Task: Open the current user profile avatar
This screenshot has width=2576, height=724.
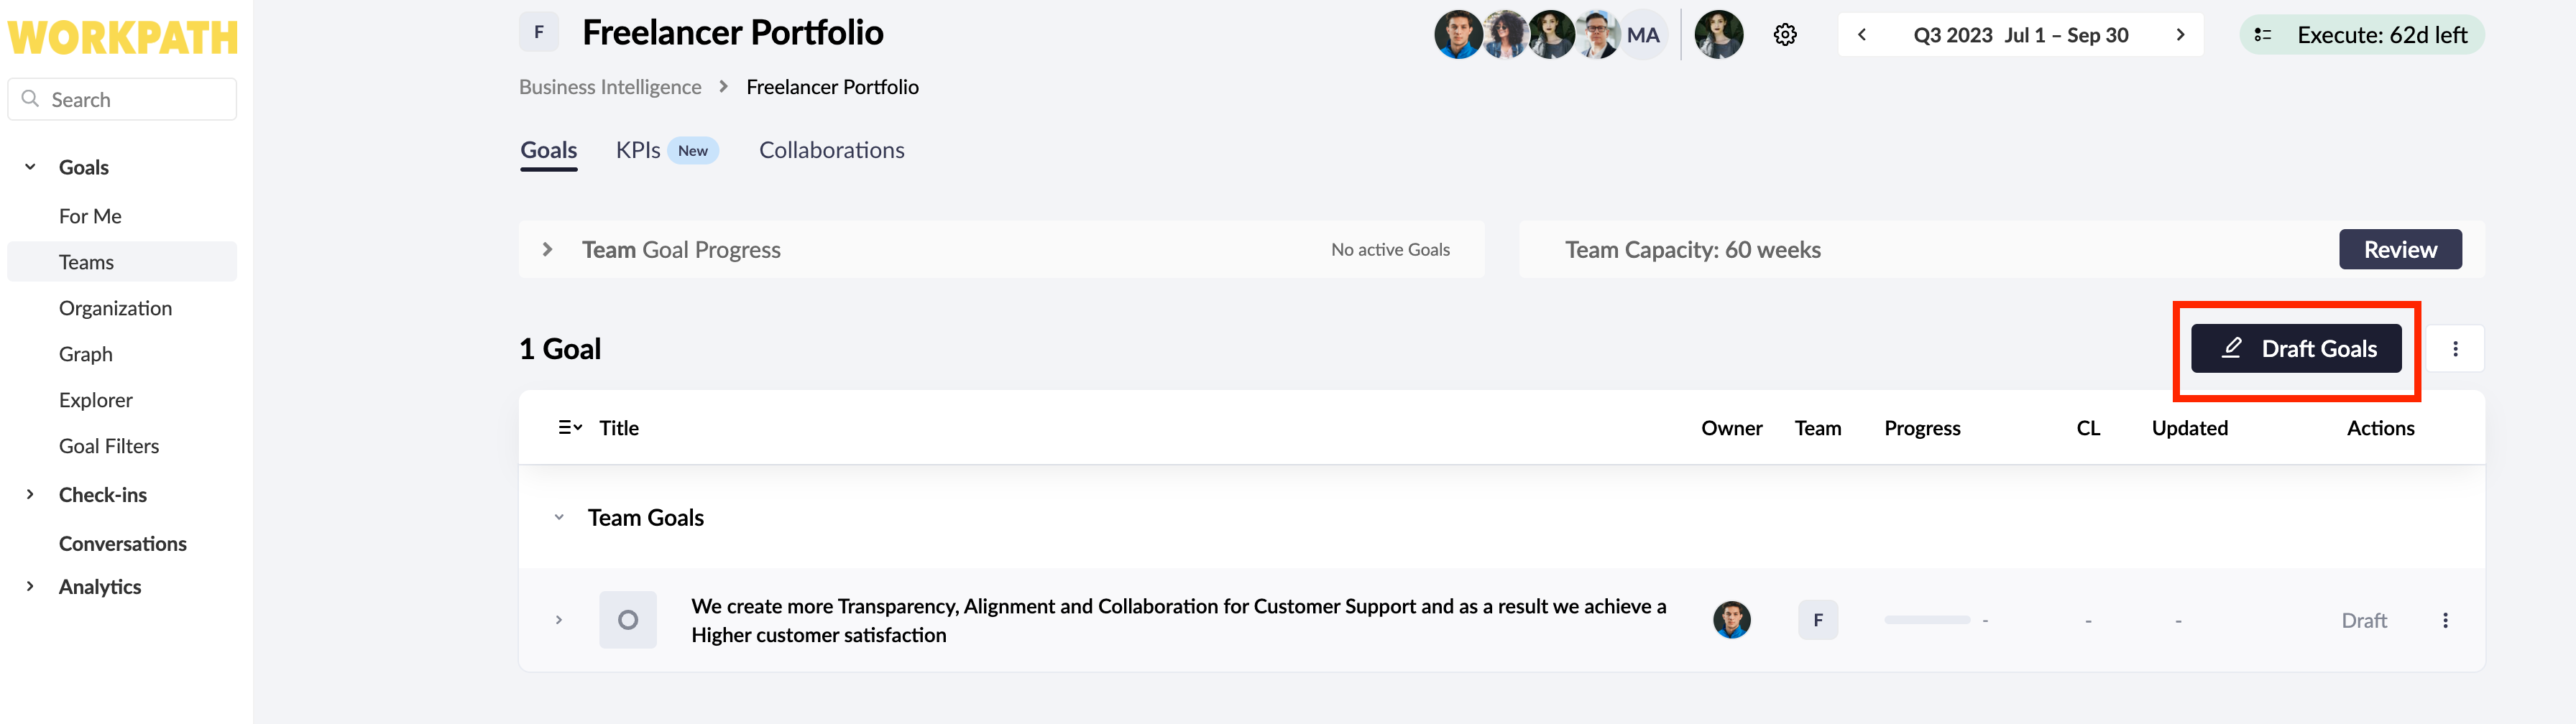Action: (x=1719, y=35)
